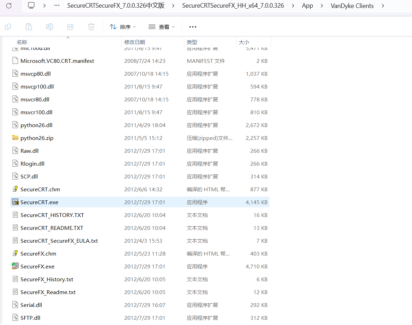This screenshot has height=325, width=412.
Task: Click the python26.zip compressed folder icon
Action: click(x=15, y=138)
